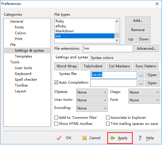Click the Add... button
The height and width of the screenshot is (149, 165).
pyautogui.click(x=138, y=21)
